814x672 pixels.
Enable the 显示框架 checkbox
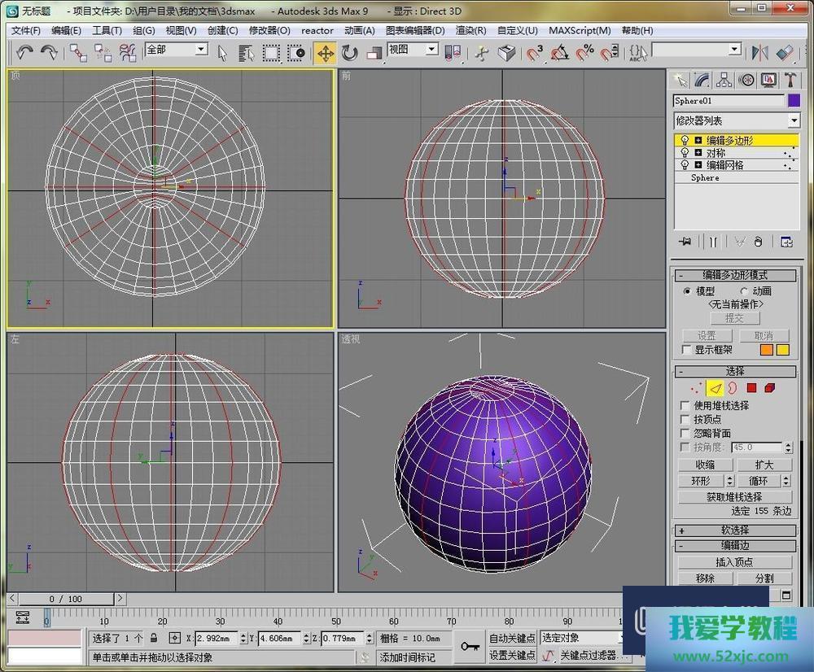click(x=686, y=350)
